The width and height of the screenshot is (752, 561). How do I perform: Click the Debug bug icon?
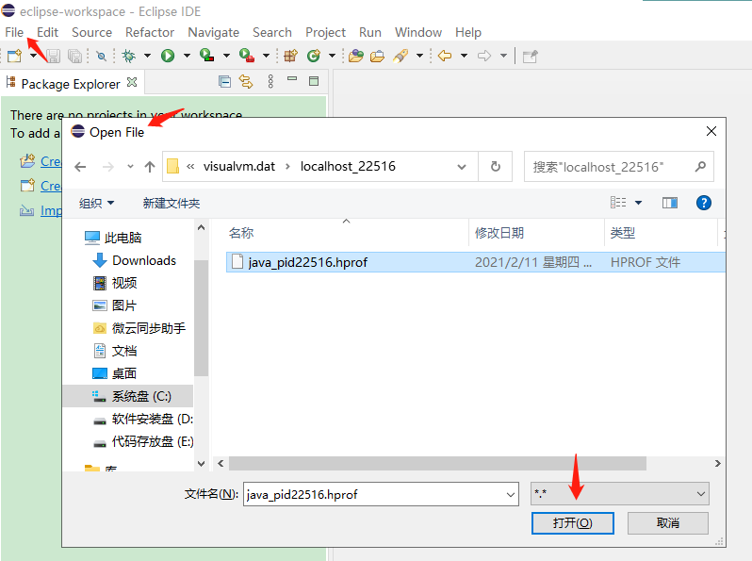coord(128,57)
